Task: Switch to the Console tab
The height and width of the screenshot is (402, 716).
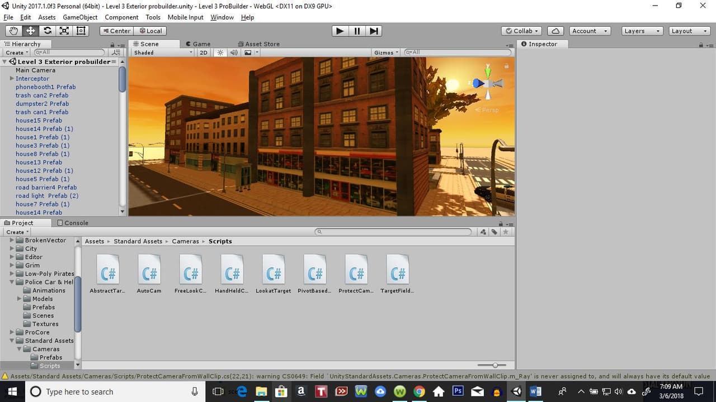Action: 73,223
